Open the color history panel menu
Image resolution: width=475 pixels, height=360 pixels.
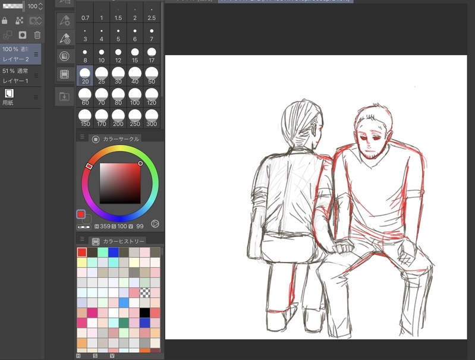pos(82,240)
